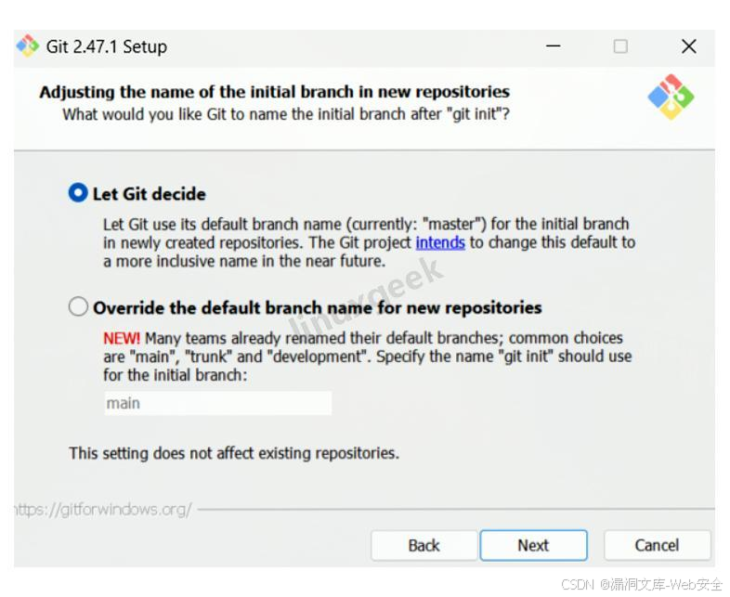Choose "Override the default branch name" radio option
Viewport: 730px width, 597px height.
pyautogui.click(x=78, y=306)
